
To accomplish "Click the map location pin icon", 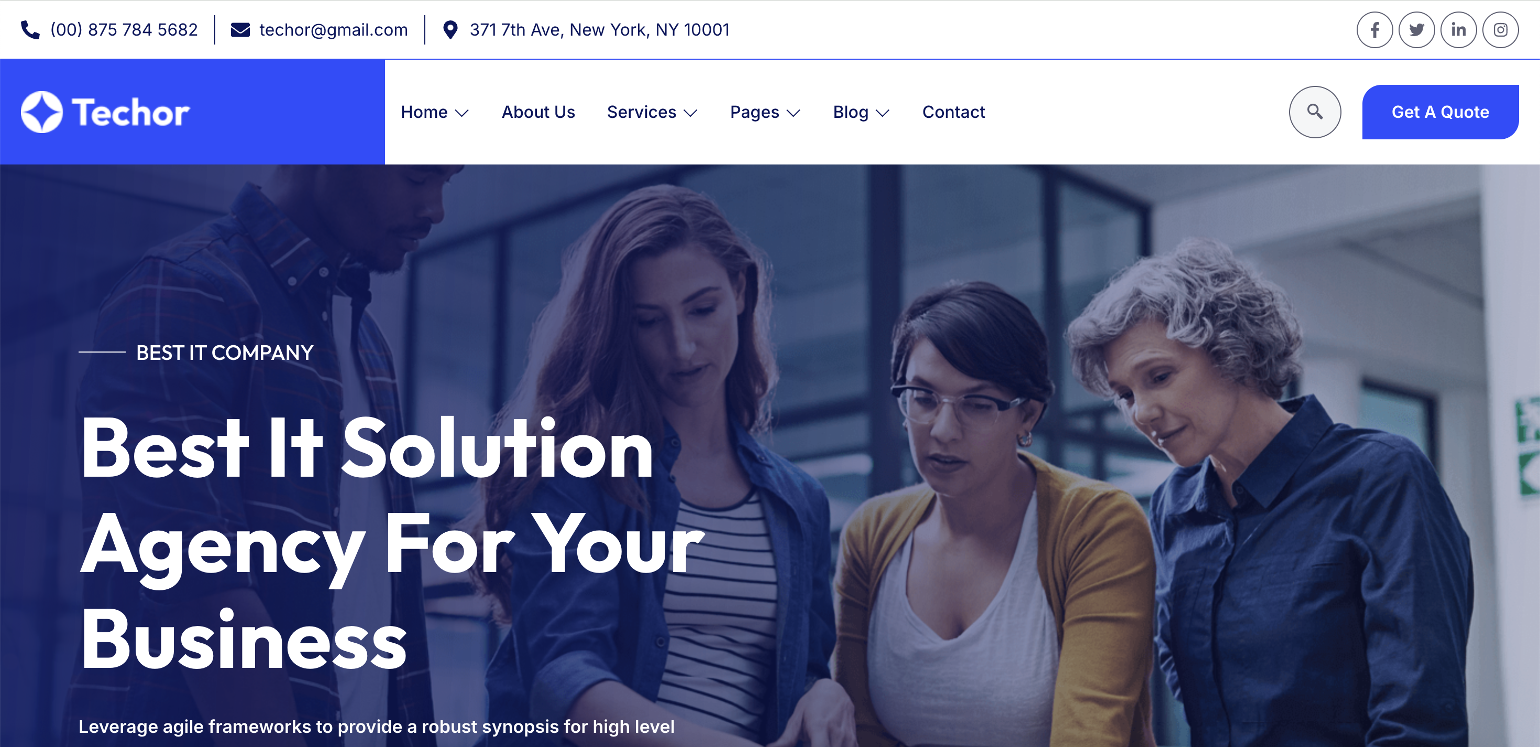I will [x=450, y=30].
